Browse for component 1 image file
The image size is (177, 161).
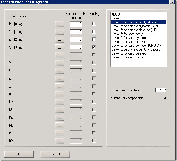tap(60, 24)
